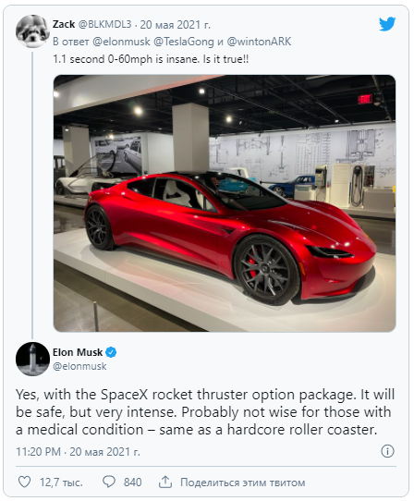Open the @wintonARK mention
The height and width of the screenshot is (501, 414).
click(259, 42)
